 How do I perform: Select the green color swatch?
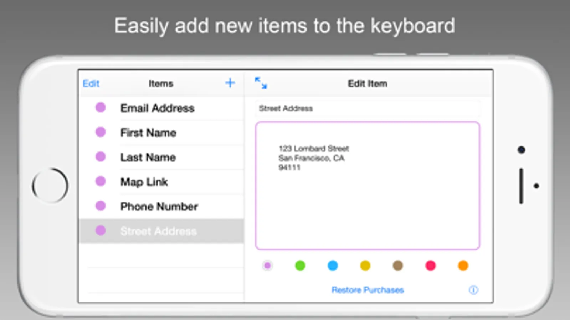300,266
